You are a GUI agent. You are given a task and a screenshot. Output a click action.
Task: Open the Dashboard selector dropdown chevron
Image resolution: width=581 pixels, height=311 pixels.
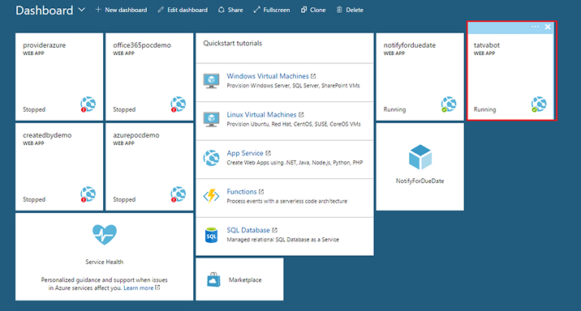[x=81, y=10]
